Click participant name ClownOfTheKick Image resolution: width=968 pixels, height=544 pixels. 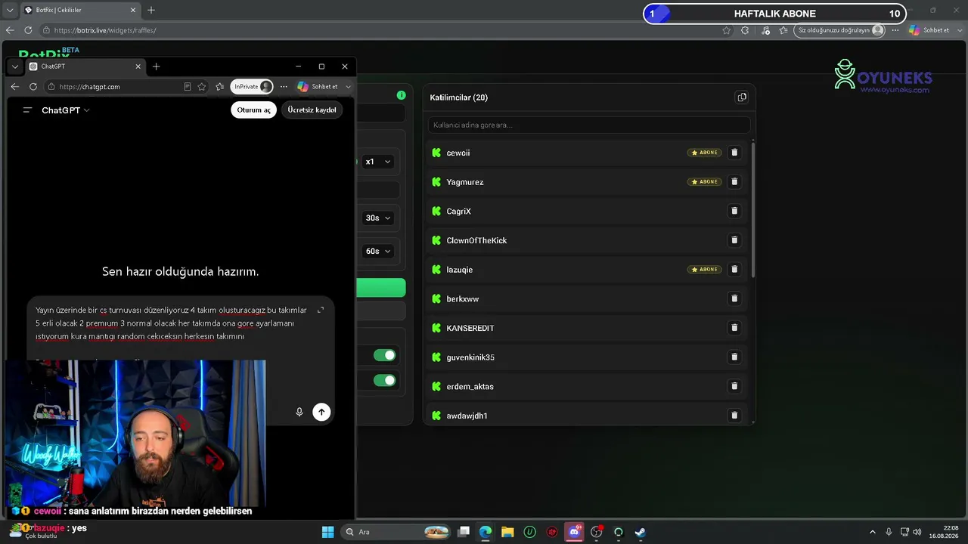pyautogui.click(x=476, y=240)
